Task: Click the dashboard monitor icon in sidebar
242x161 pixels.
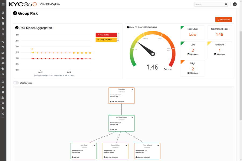Action: pos(3,13)
